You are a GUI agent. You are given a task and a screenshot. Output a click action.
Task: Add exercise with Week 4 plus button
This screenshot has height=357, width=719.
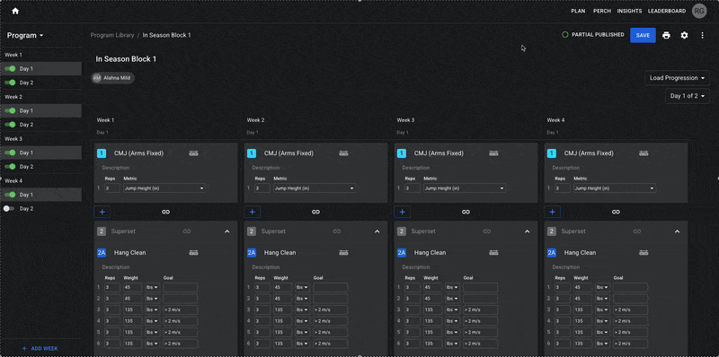pyautogui.click(x=552, y=212)
